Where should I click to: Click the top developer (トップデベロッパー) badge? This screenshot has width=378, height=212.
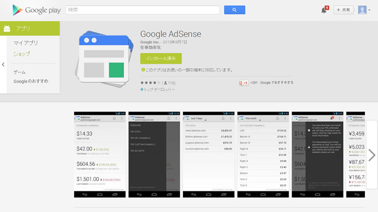[158, 90]
